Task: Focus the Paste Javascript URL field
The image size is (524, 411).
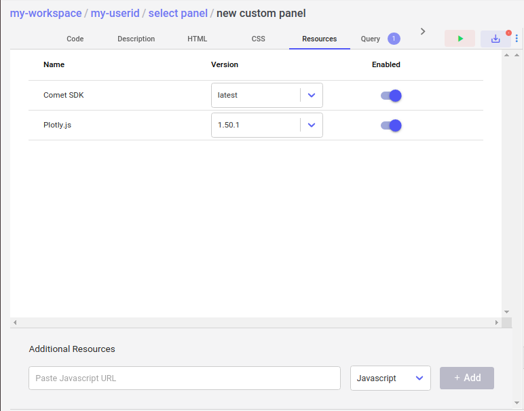Action: click(x=184, y=378)
